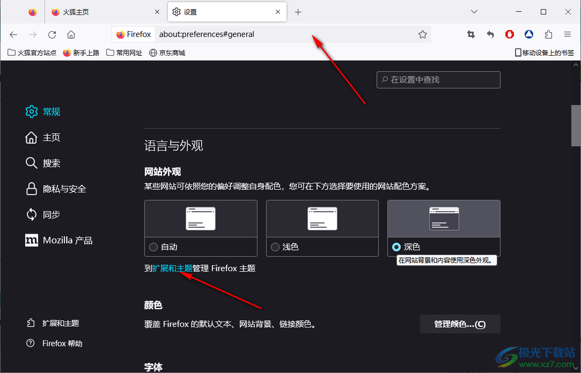Switch to the pinned Firefox tab
Screen dimensions: 581x373
pyautogui.click(x=33, y=12)
